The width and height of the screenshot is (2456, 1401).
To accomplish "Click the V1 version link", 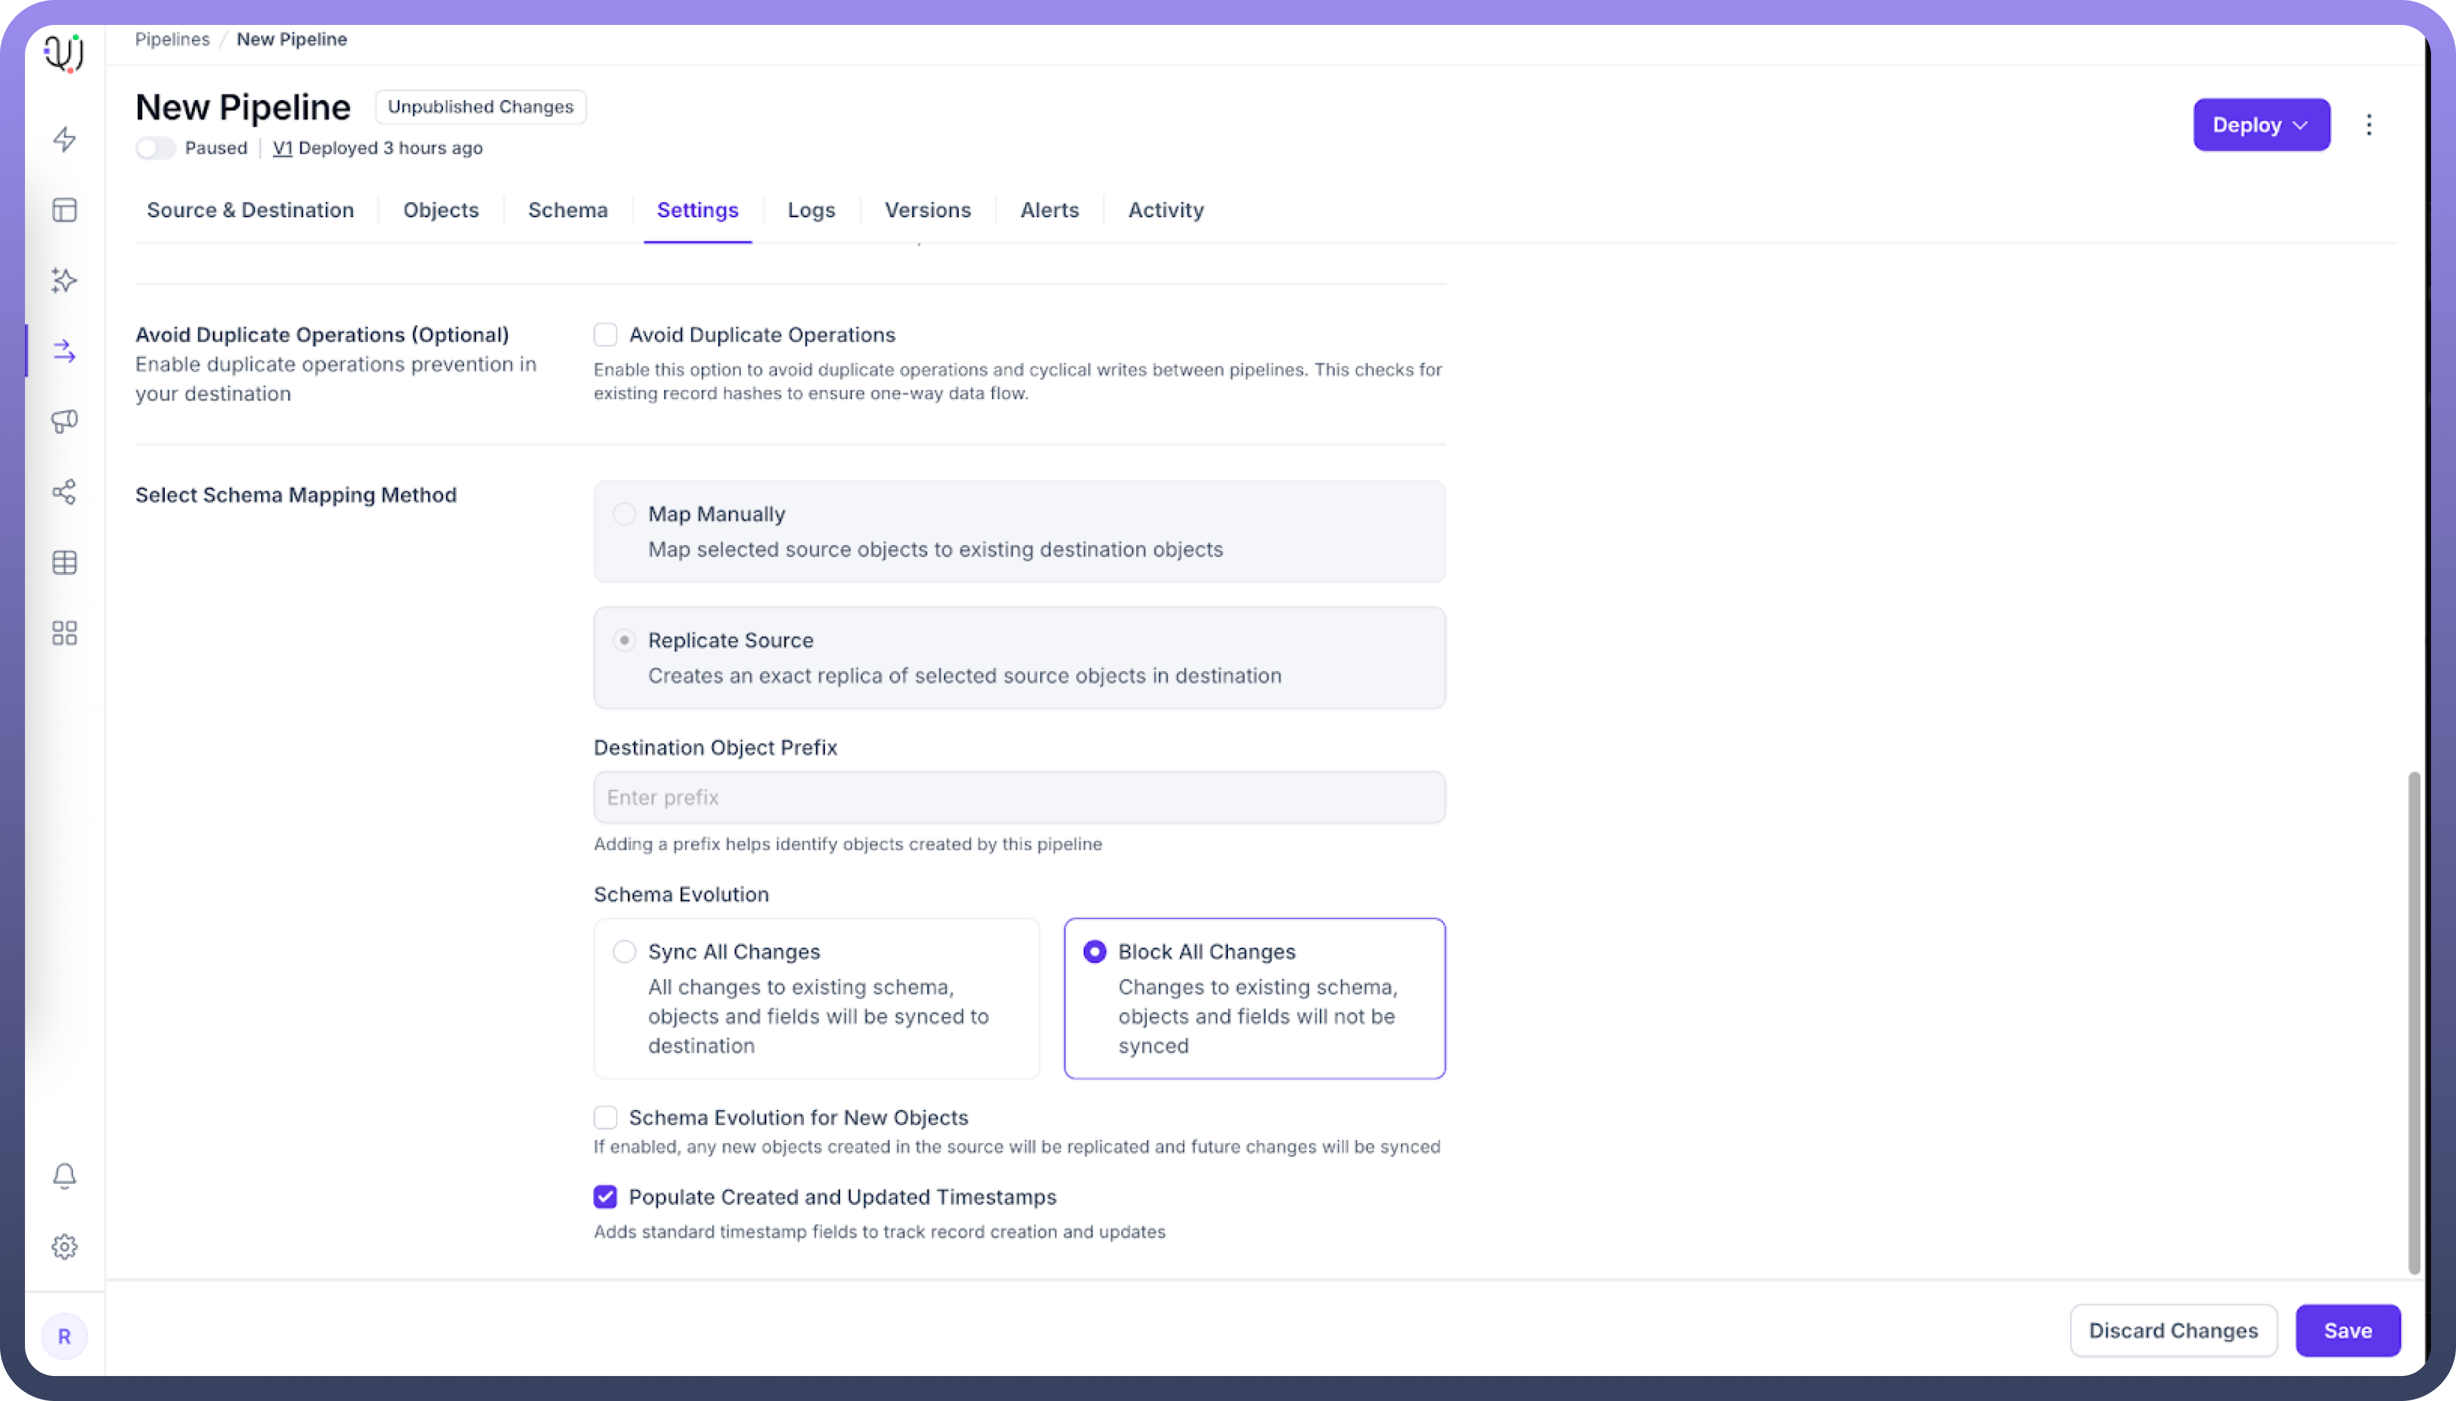I will [282, 148].
